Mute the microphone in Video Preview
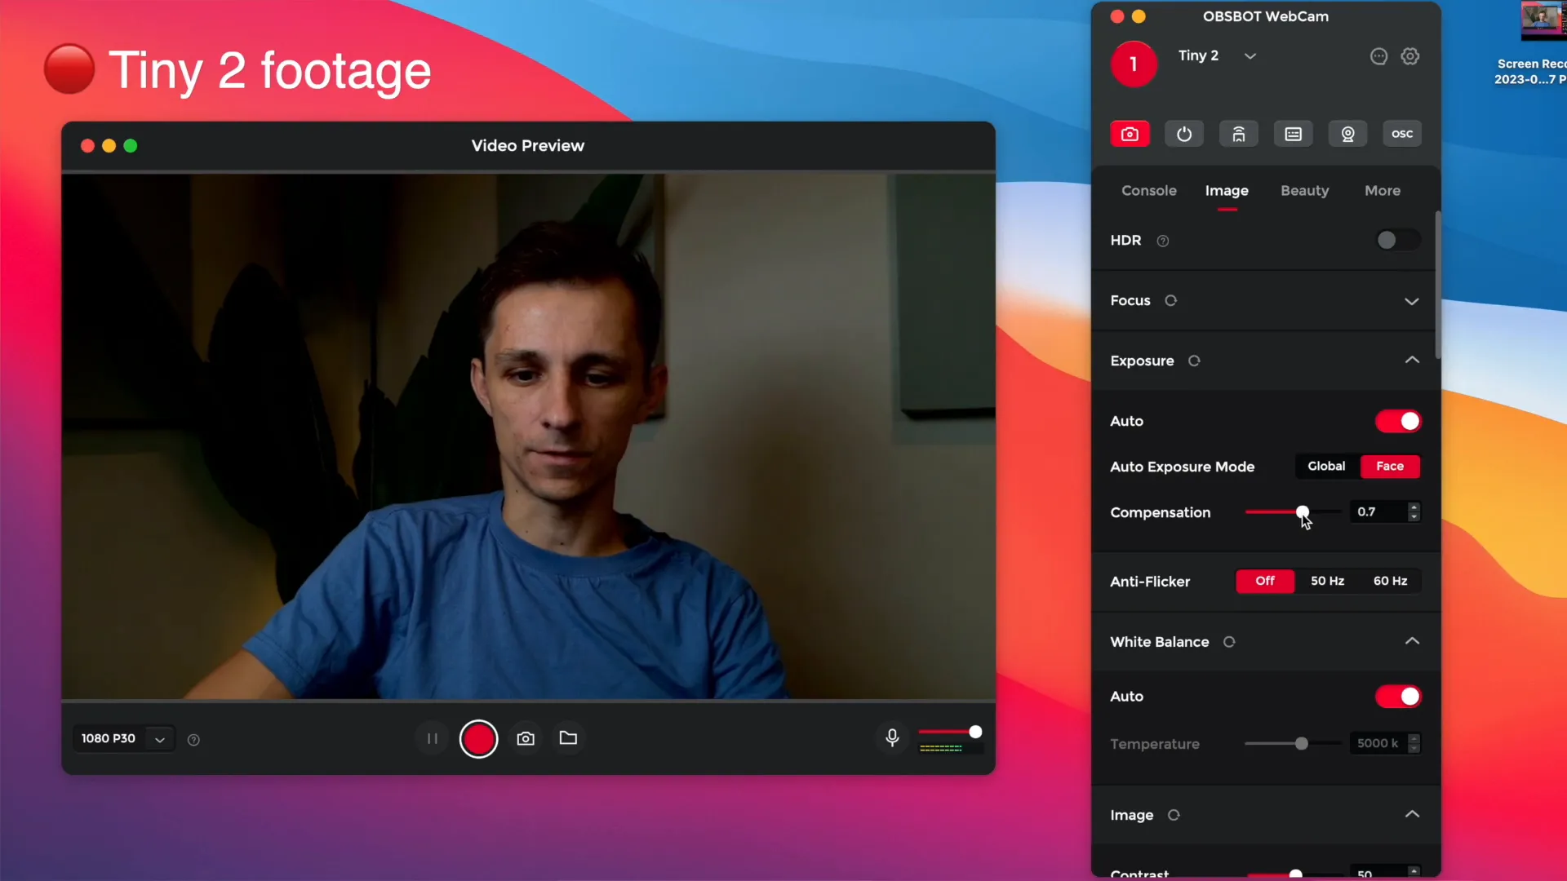 (892, 738)
